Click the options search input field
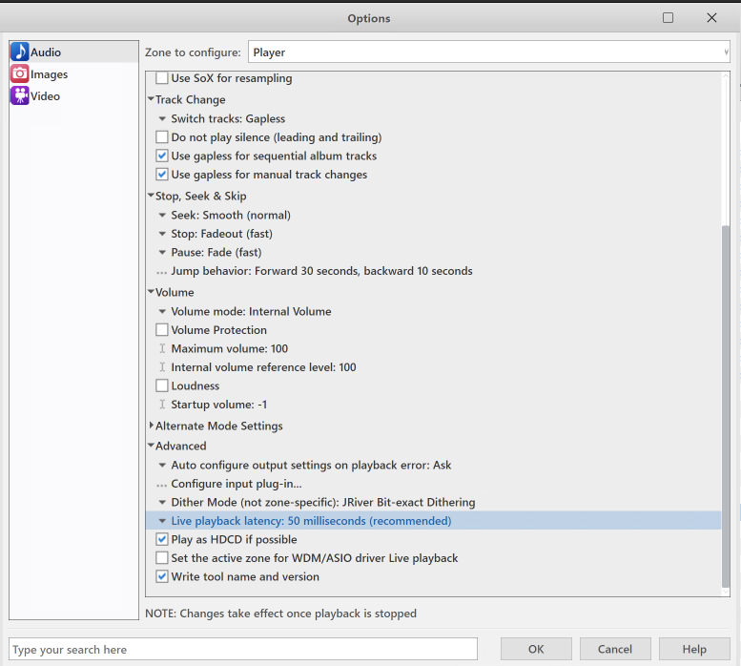 tap(243, 649)
